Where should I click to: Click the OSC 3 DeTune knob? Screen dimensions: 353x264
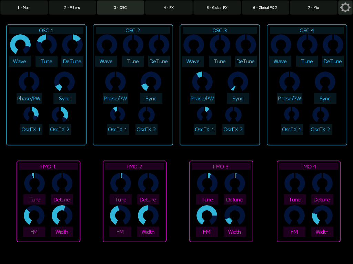[246, 44]
